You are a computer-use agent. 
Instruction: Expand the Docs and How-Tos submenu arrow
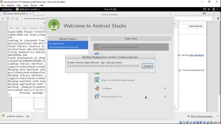pyautogui.click(x=165, y=96)
